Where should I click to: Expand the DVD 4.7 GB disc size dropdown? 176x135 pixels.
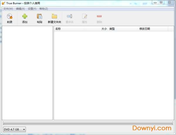14,129
